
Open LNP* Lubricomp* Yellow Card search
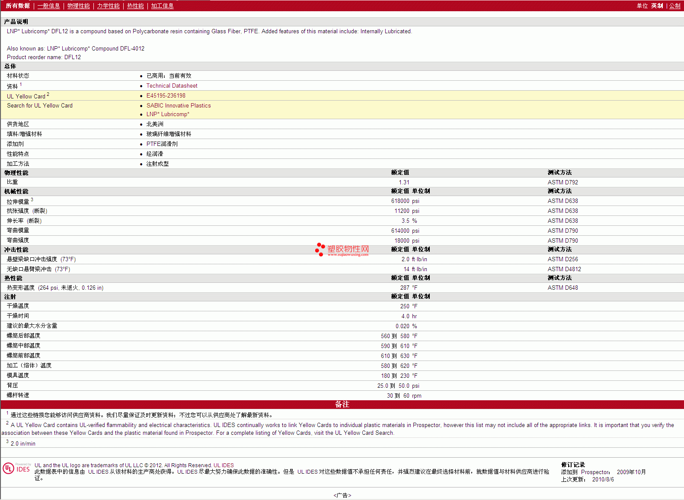click(x=168, y=114)
